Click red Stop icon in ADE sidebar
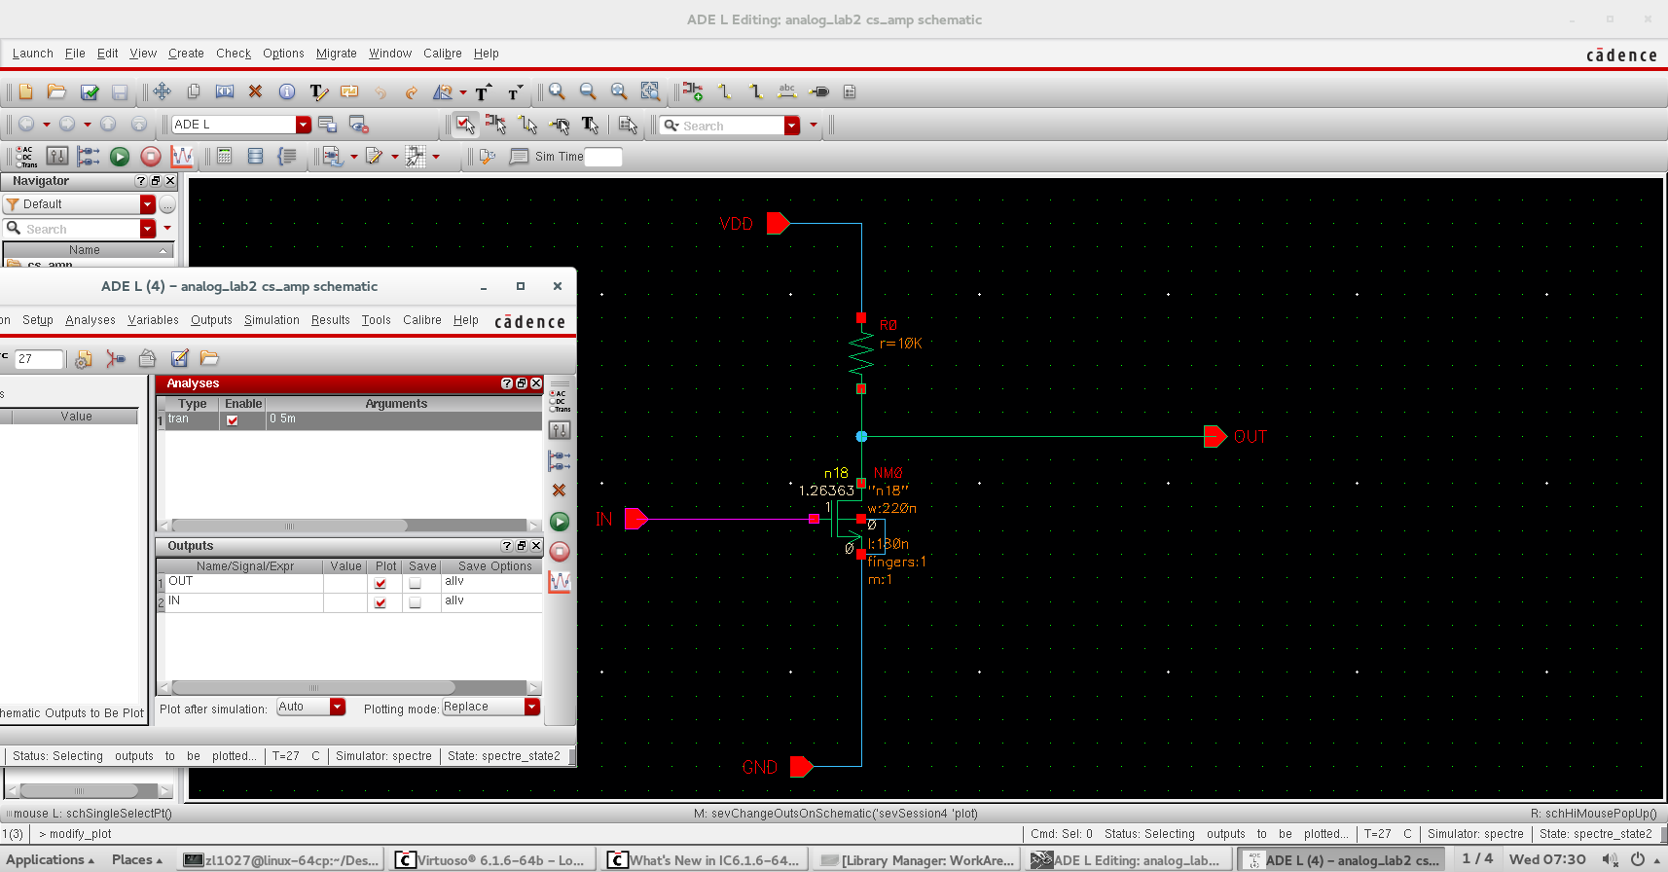Viewport: 1668px width, 872px height. [x=560, y=552]
